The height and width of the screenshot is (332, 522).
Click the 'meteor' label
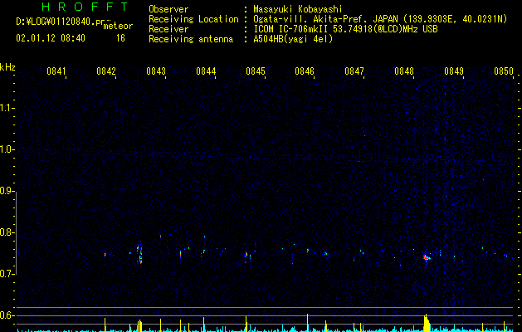118,26
